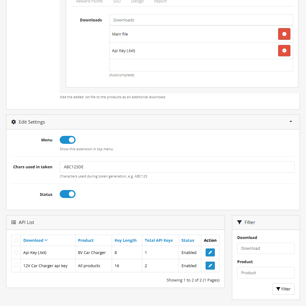Switch to the SEO tab
Screen dimensions: 306x306
(x=117, y=2)
